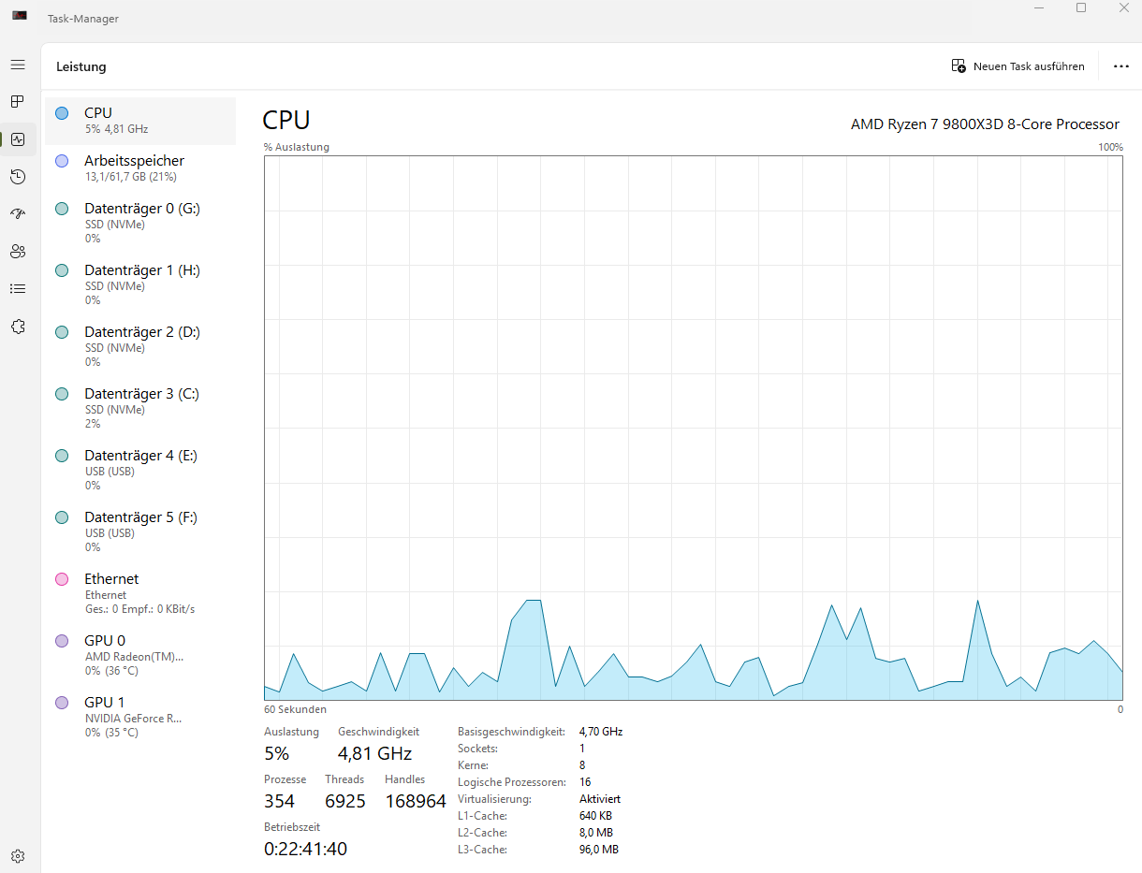Click the 'Logische Prozessoren:' label

(512, 782)
